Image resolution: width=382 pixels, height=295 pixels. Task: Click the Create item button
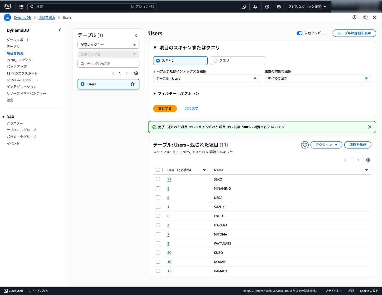[358, 145]
